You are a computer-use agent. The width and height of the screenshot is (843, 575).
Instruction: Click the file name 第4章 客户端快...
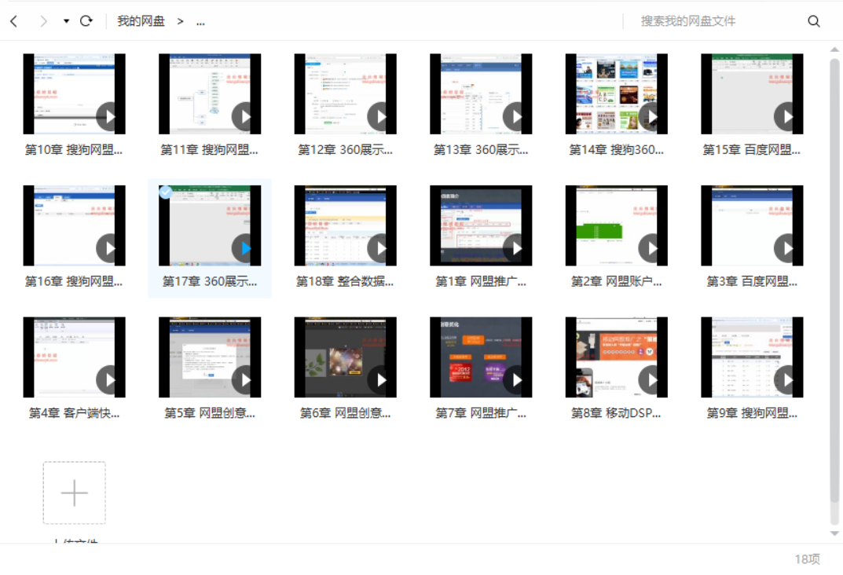(74, 412)
